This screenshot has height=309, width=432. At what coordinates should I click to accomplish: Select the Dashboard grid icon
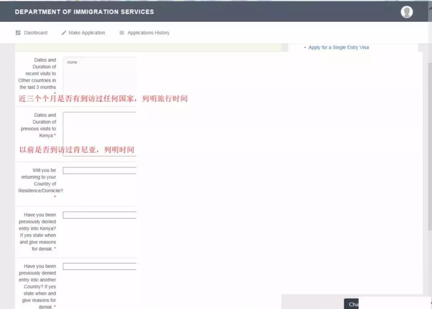18,32
